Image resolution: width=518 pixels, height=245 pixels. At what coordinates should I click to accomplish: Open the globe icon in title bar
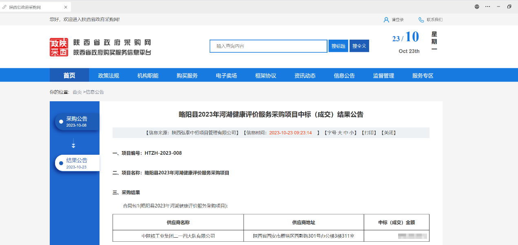(x=477, y=7)
